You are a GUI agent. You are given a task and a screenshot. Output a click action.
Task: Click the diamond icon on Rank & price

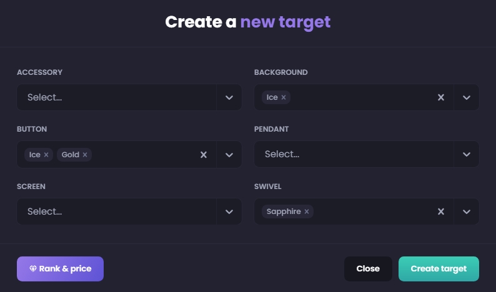click(33, 269)
